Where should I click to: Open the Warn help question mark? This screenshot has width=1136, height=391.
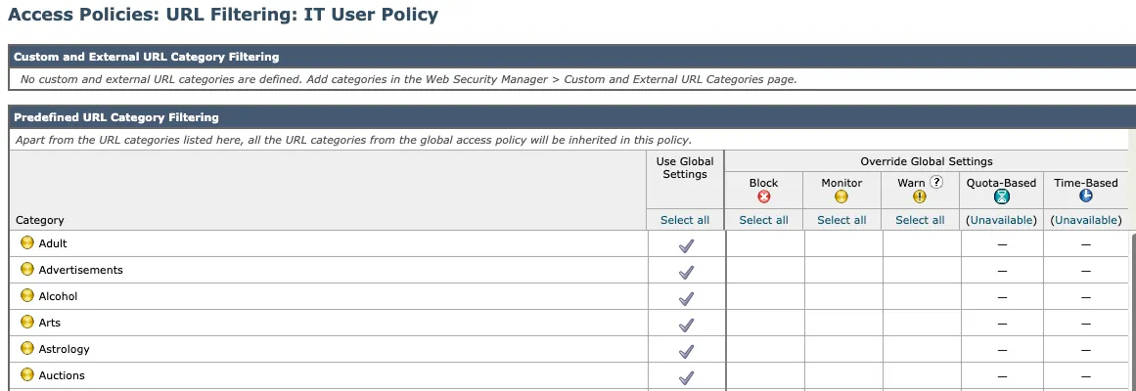coord(936,182)
